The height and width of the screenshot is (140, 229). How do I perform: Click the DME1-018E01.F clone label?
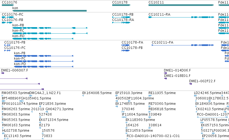point(177,76)
